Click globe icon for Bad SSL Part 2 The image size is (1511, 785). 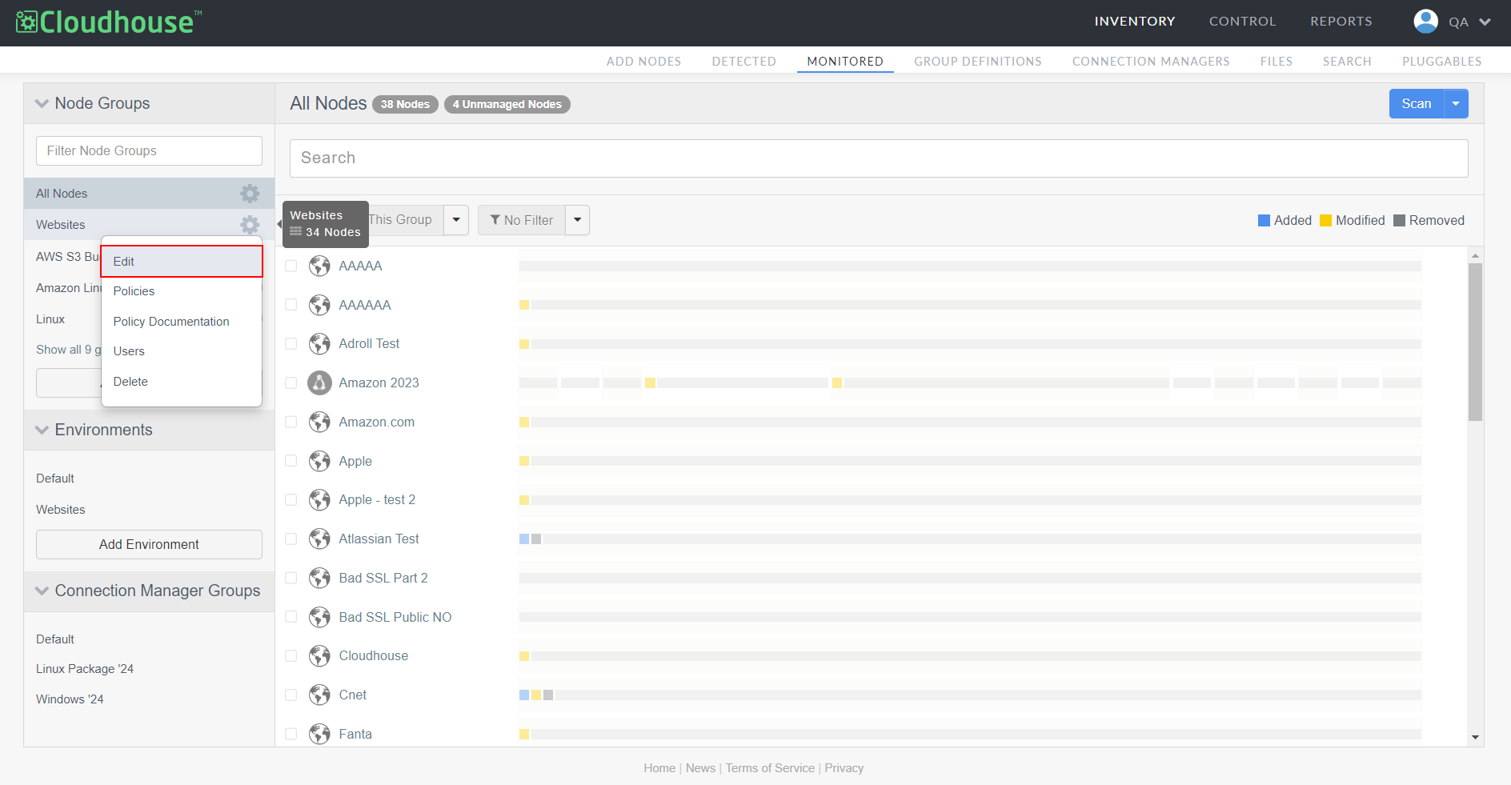(319, 578)
